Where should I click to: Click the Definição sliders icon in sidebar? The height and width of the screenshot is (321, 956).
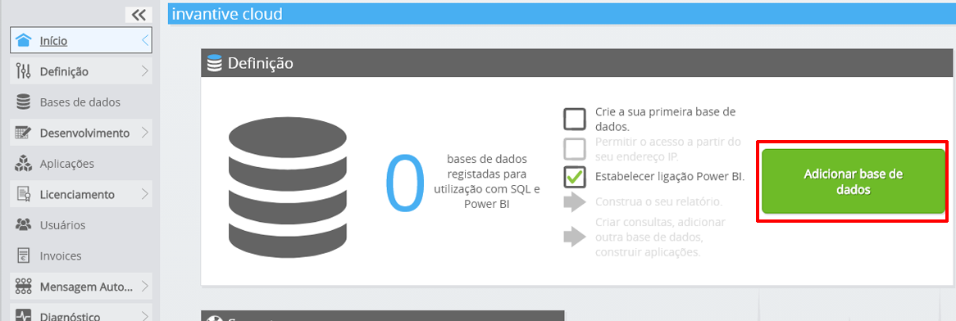pos(23,71)
